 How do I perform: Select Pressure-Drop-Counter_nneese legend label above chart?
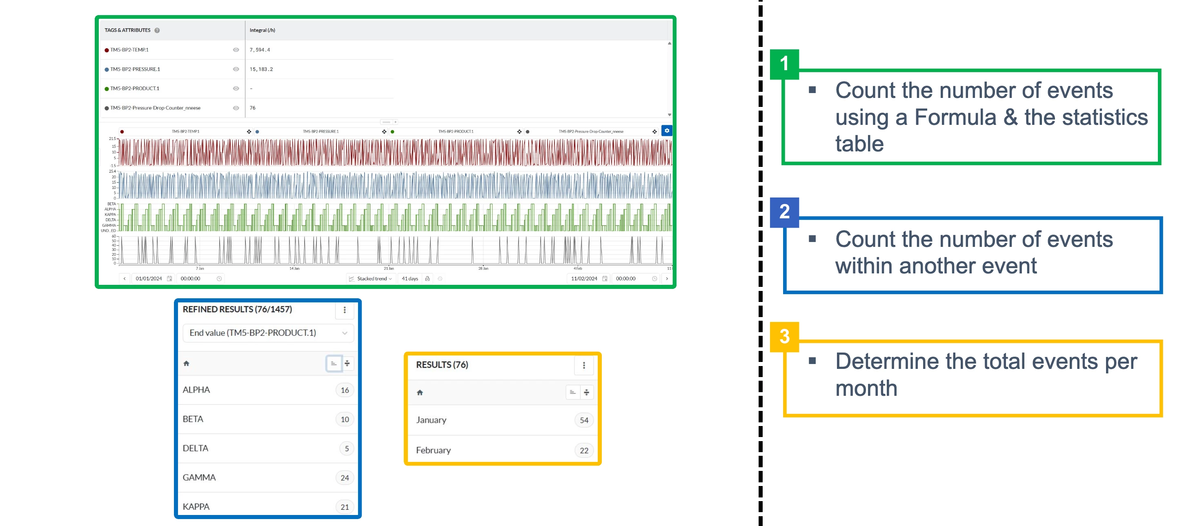point(591,131)
